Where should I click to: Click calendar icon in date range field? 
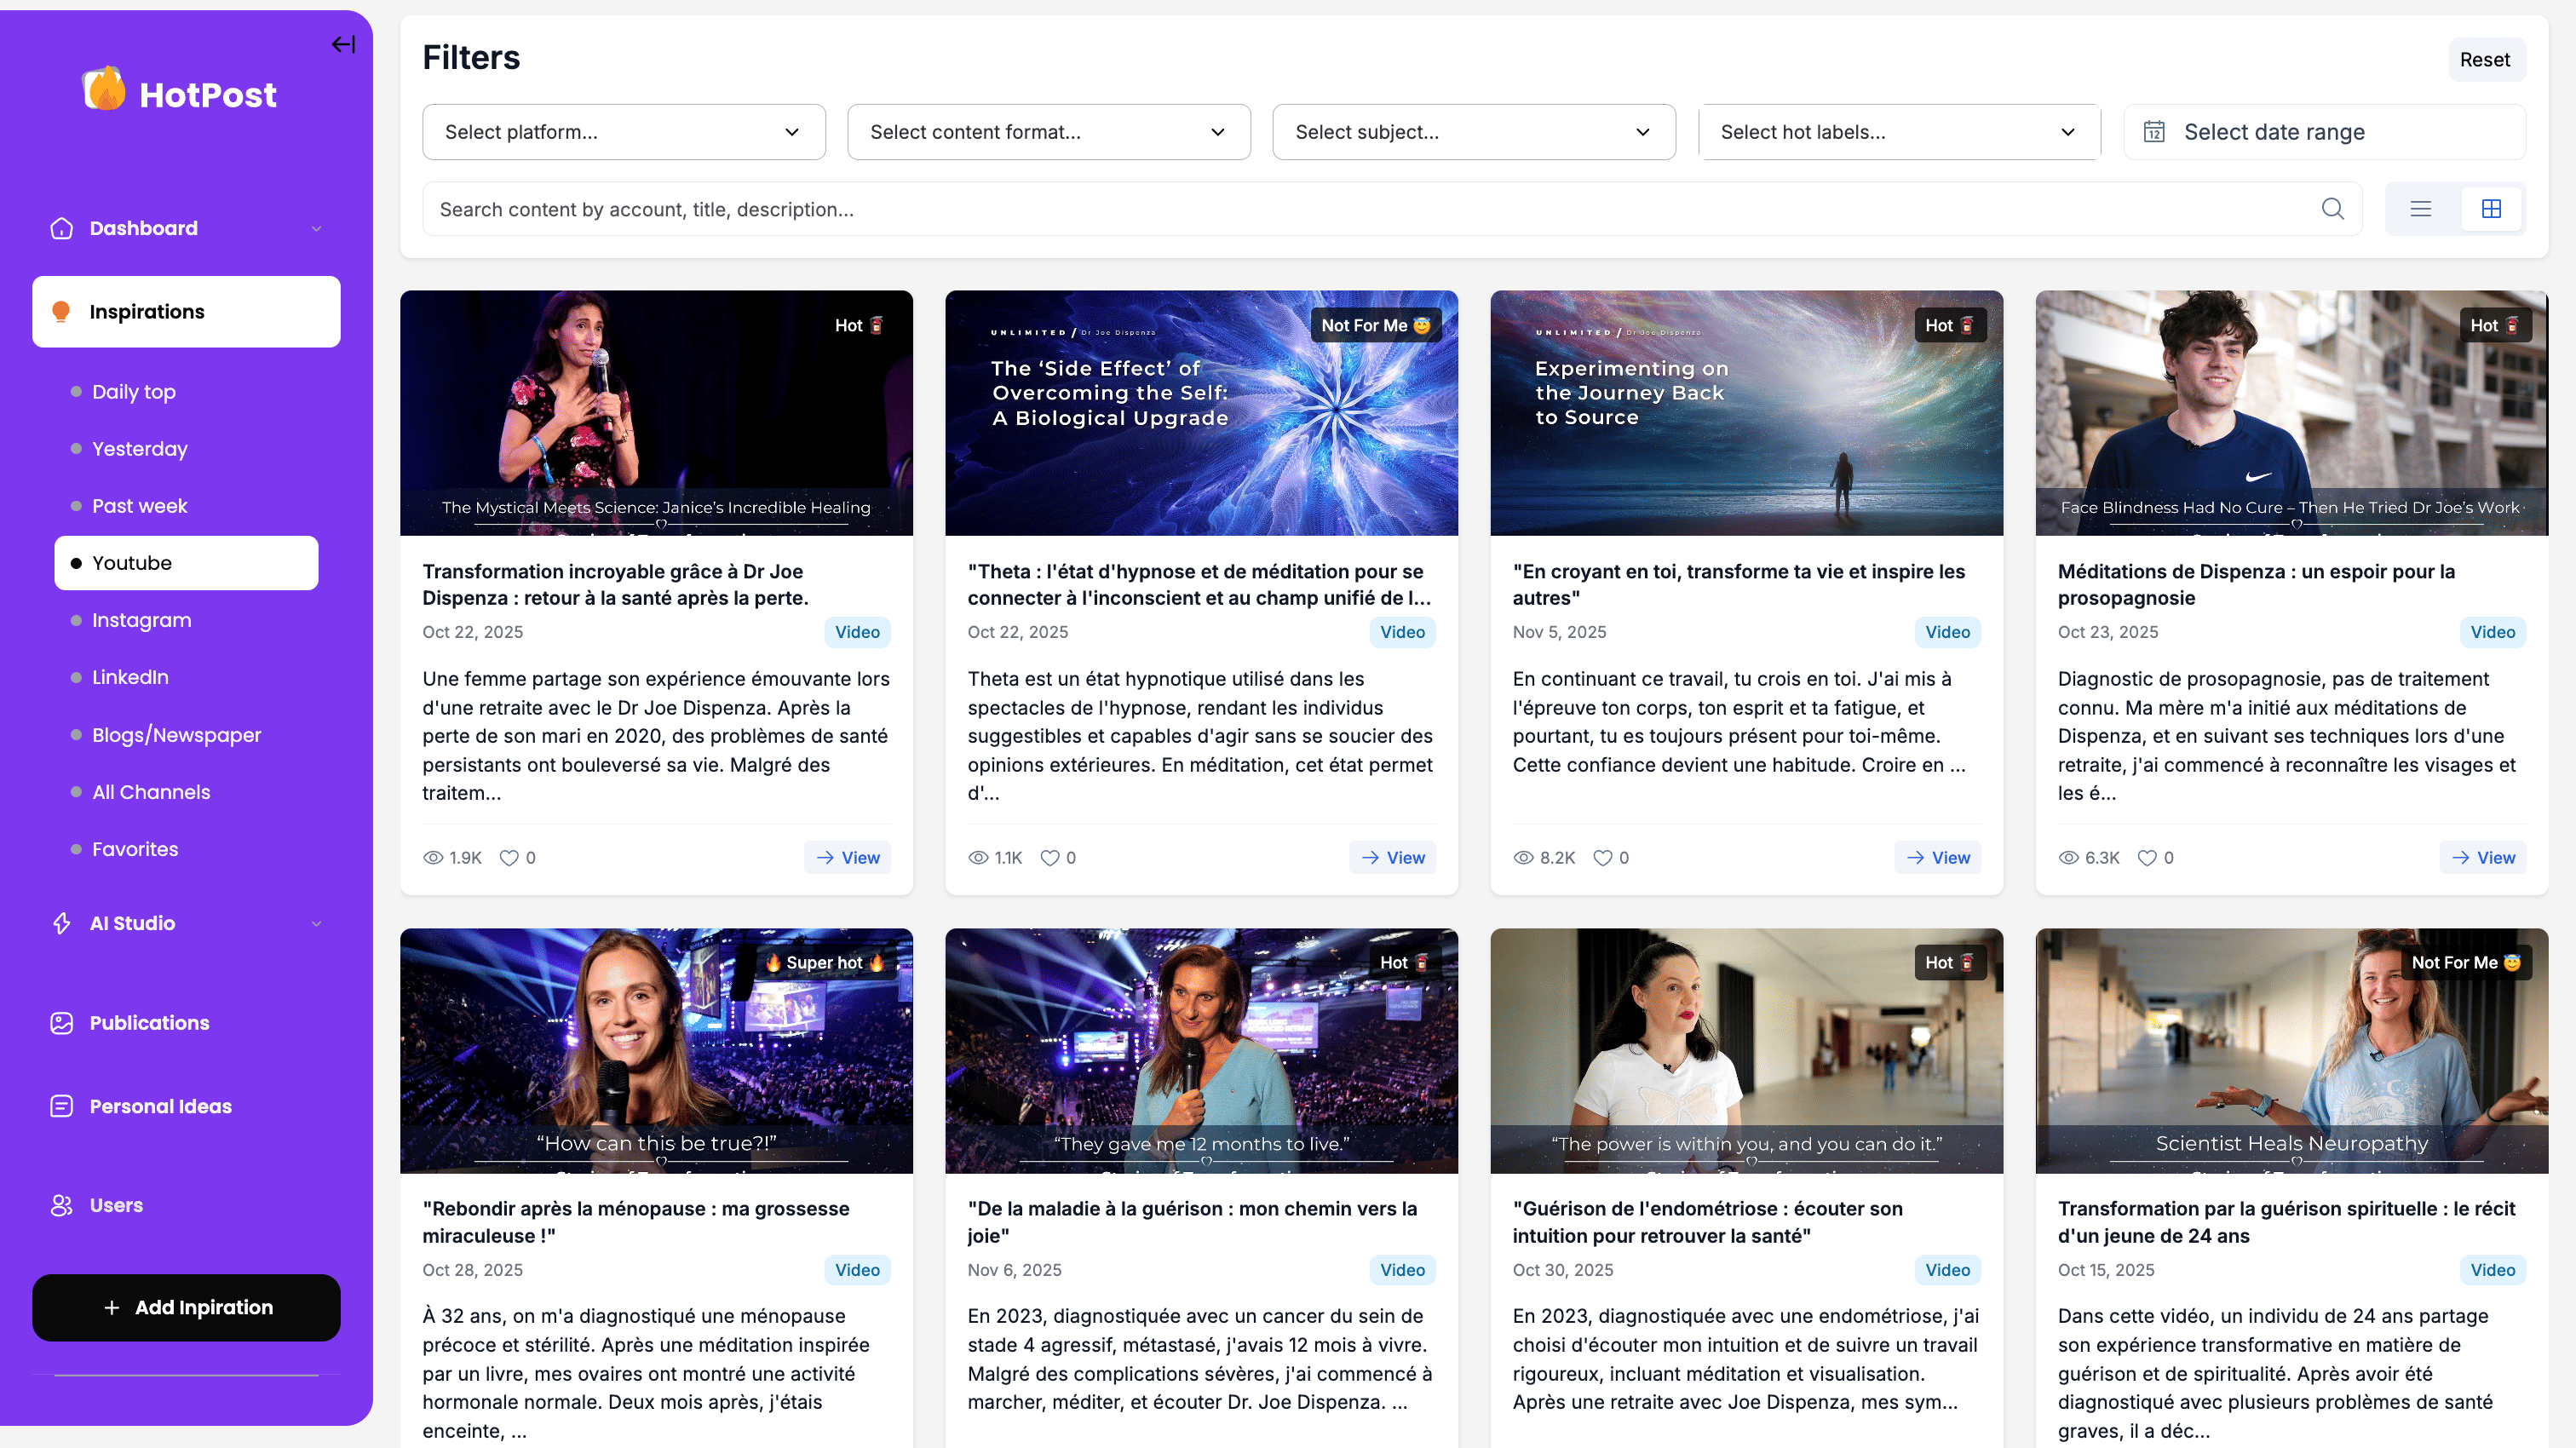point(2154,132)
